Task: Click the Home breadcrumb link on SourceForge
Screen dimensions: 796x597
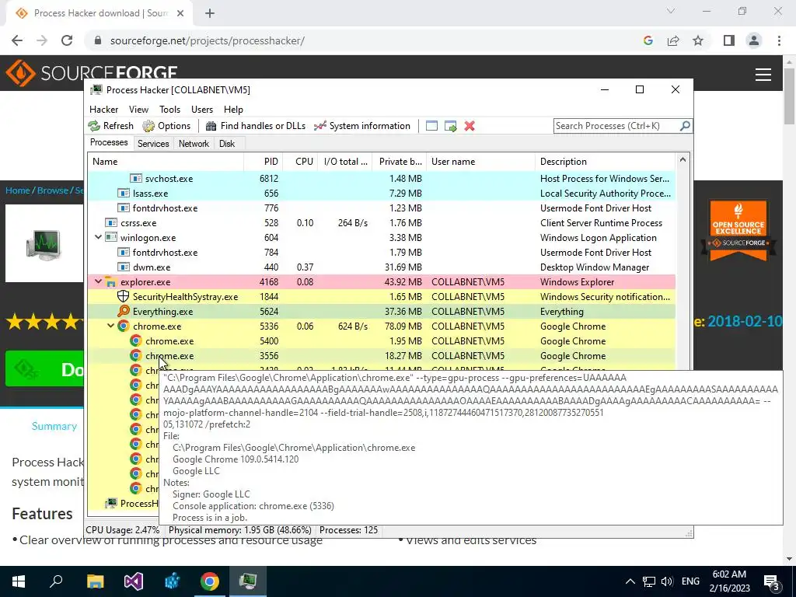Action: click(x=18, y=190)
